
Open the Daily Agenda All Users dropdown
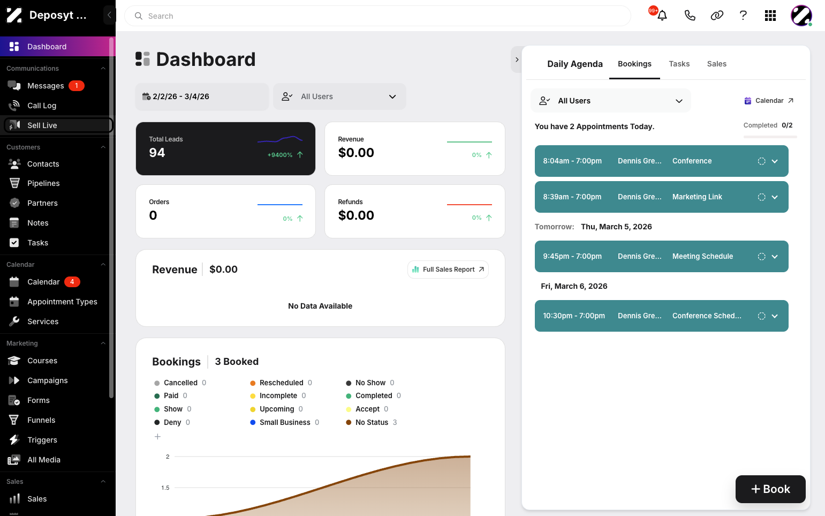(x=611, y=101)
